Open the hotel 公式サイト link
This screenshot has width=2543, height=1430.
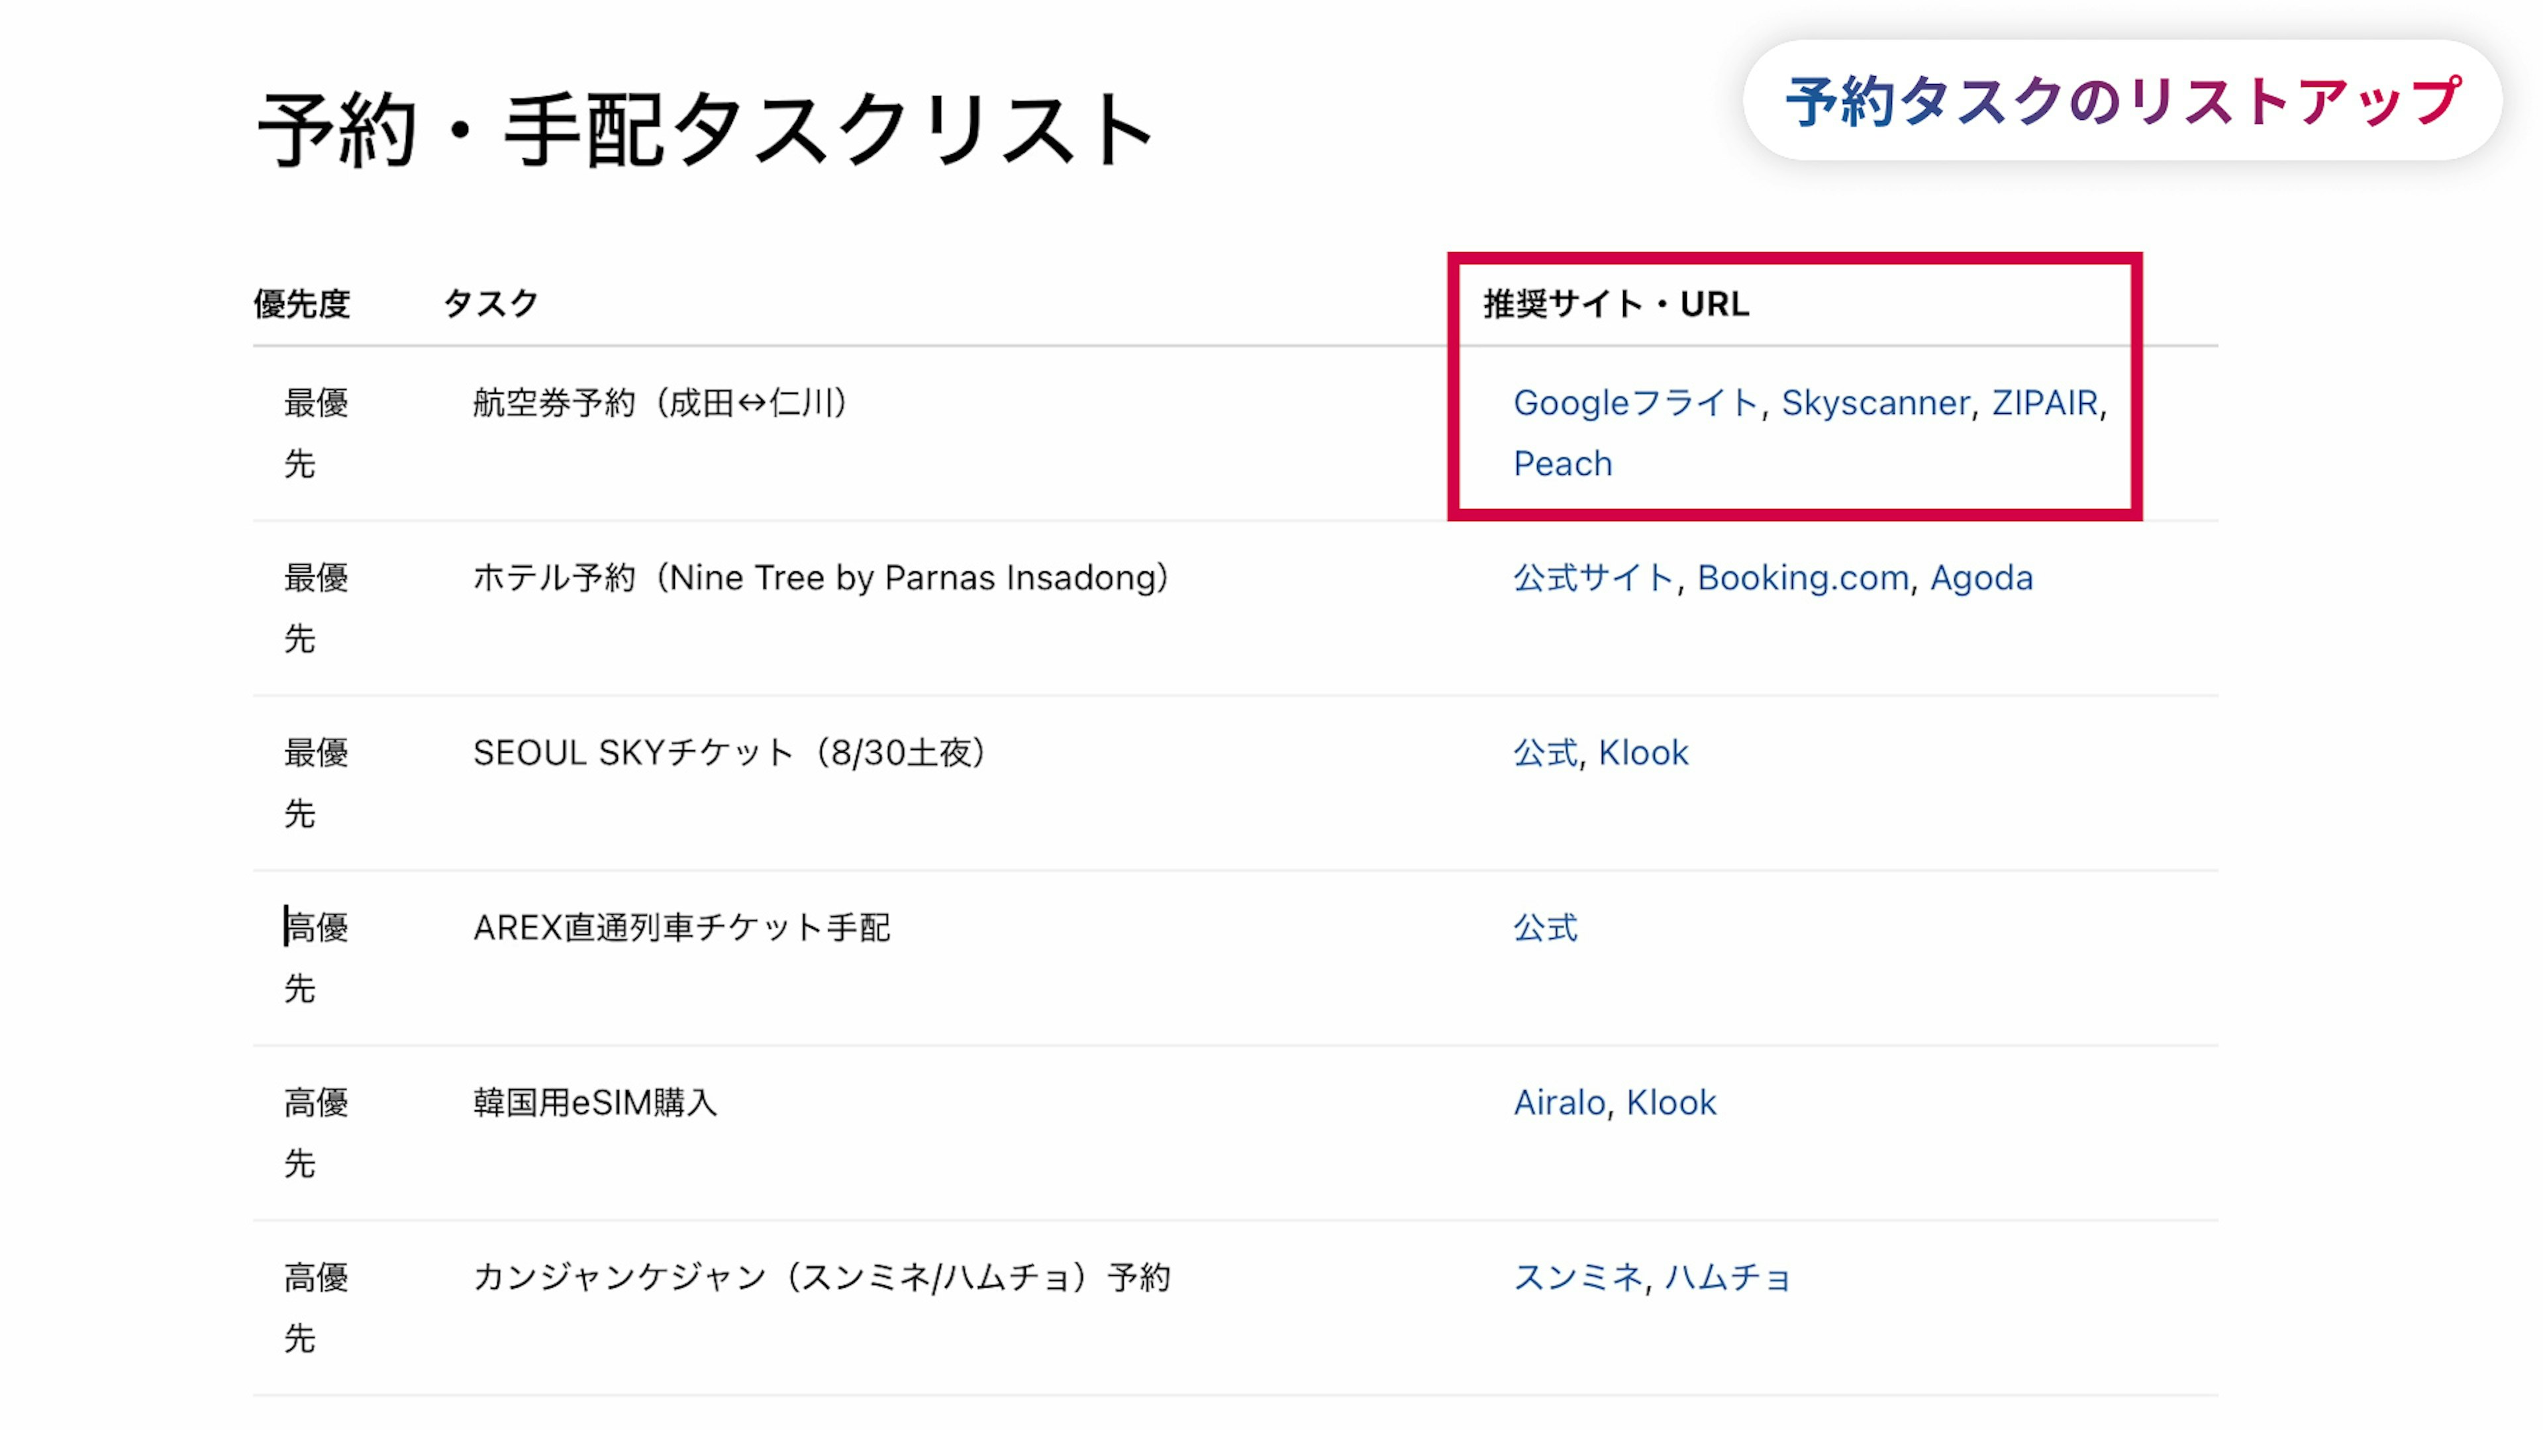pyautogui.click(x=1592, y=577)
